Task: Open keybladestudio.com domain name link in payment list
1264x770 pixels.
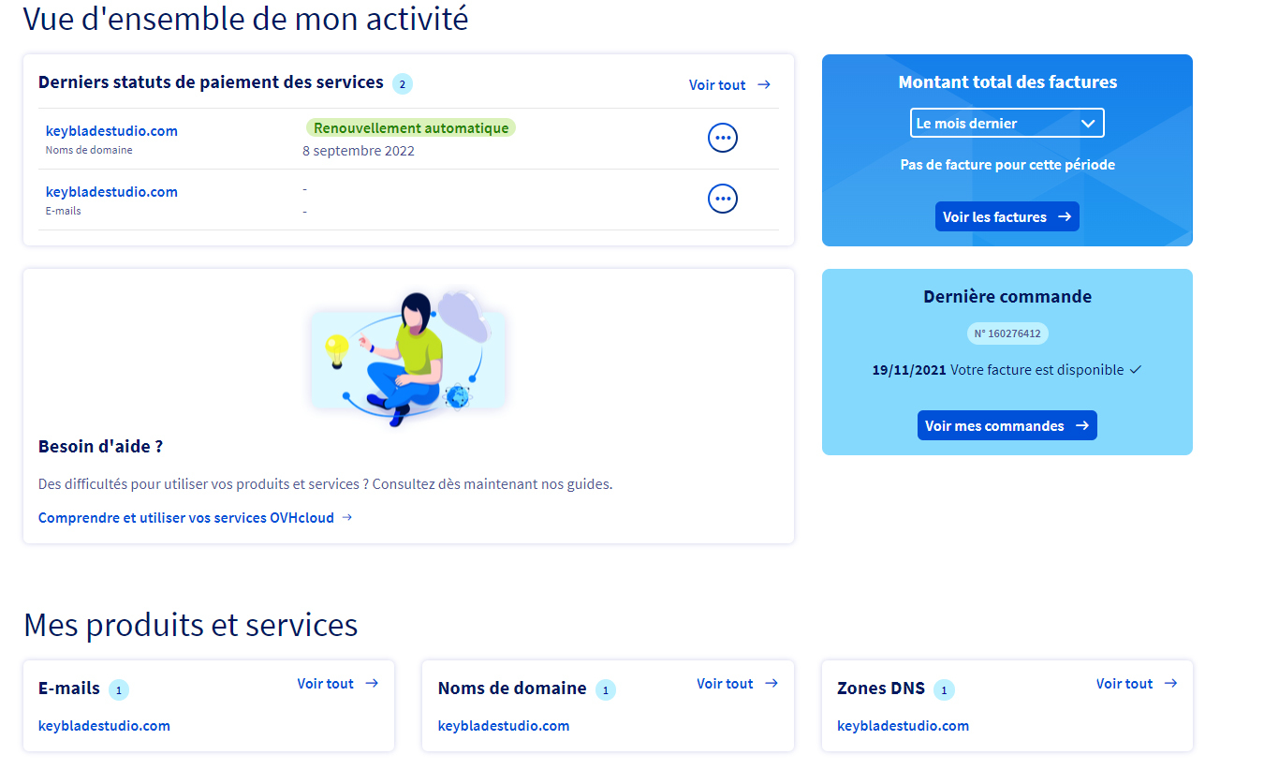Action: [x=111, y=131]
